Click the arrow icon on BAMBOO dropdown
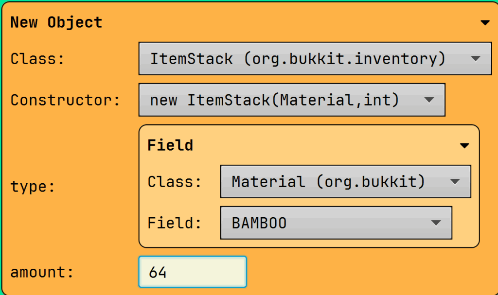Screen dimensions: 498x295 coord(436,223)
